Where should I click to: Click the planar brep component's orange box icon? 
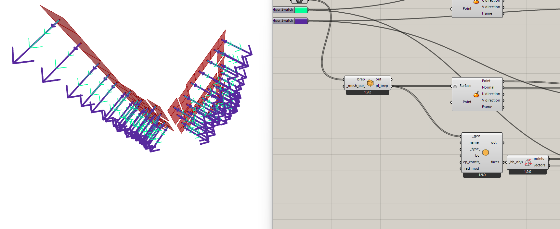(x=370, y=83)
